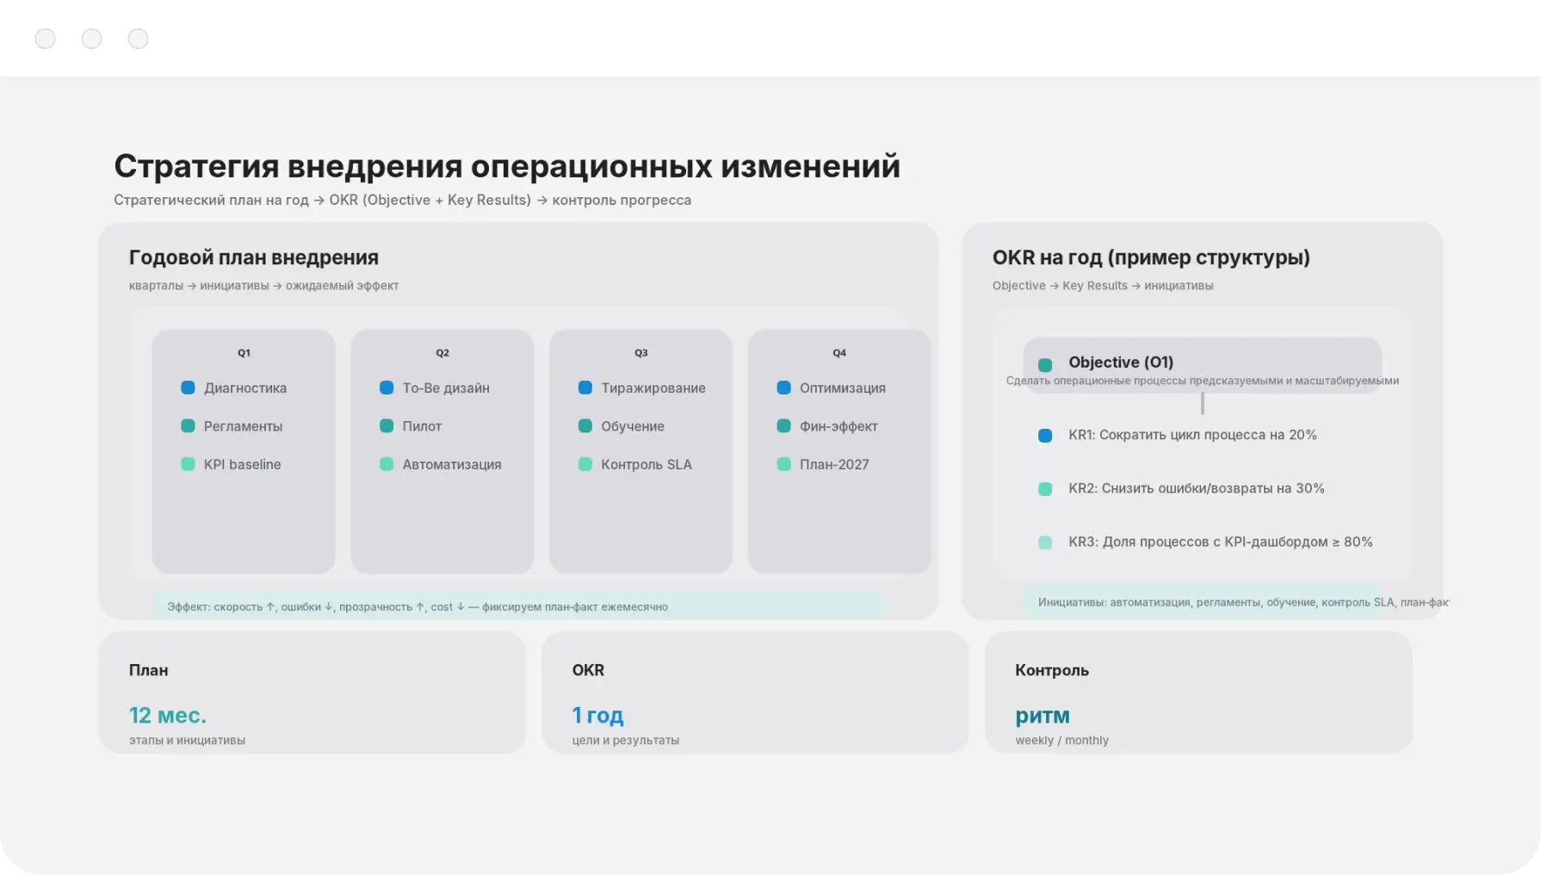
Task: Click the KR2 green color marker
Action: 1045,489
